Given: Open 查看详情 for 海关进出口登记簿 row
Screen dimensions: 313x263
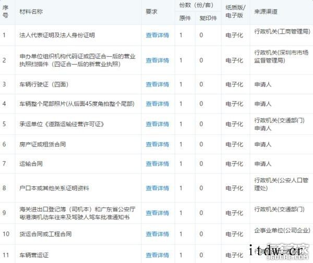Looking at the screenshot, I should (158, 213).
